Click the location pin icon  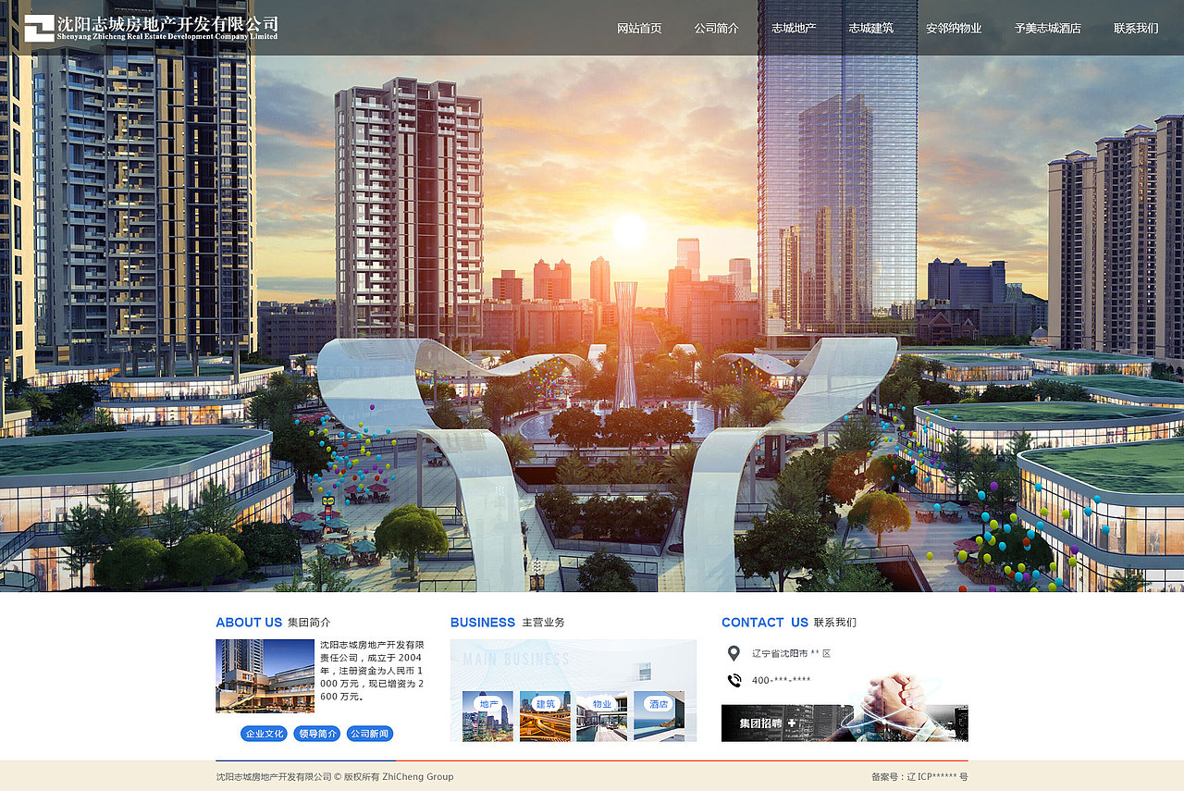pos(734,653)
